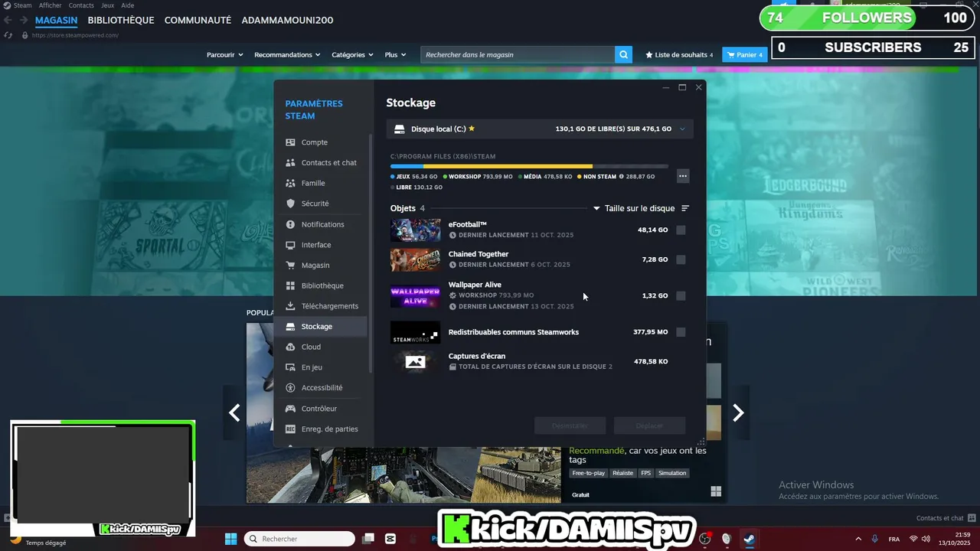Click the Wallpaper Alive thumbnail
Image resolution: width=980 pixels, height=551 pixels.
(x=415, y=295)
